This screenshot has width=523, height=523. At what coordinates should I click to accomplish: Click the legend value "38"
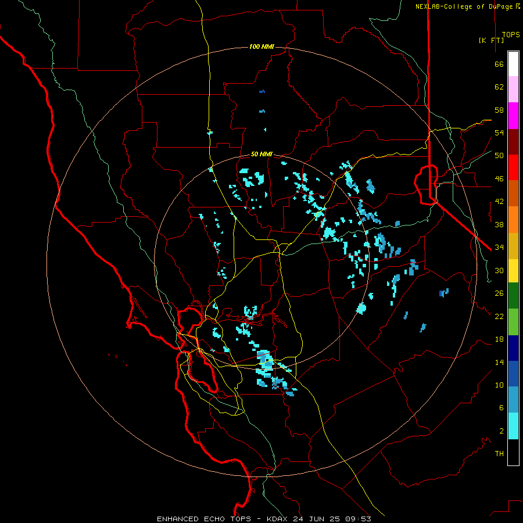499,225
